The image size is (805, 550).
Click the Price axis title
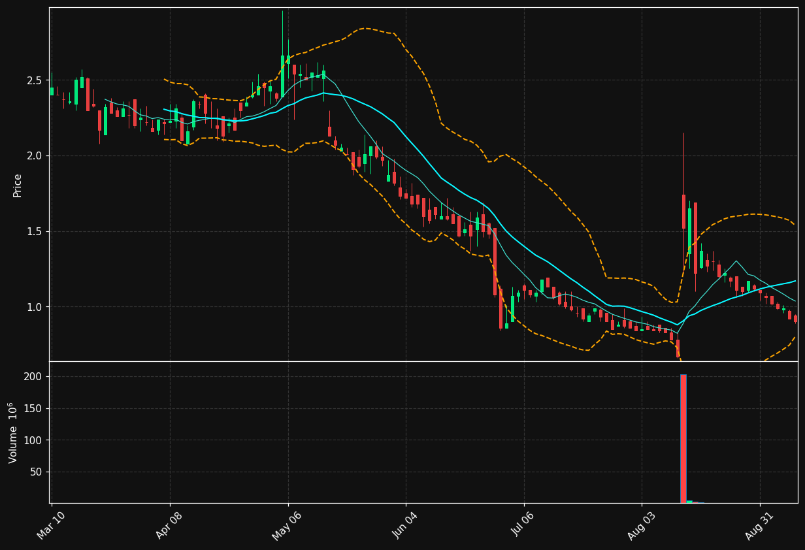point(18,185)
